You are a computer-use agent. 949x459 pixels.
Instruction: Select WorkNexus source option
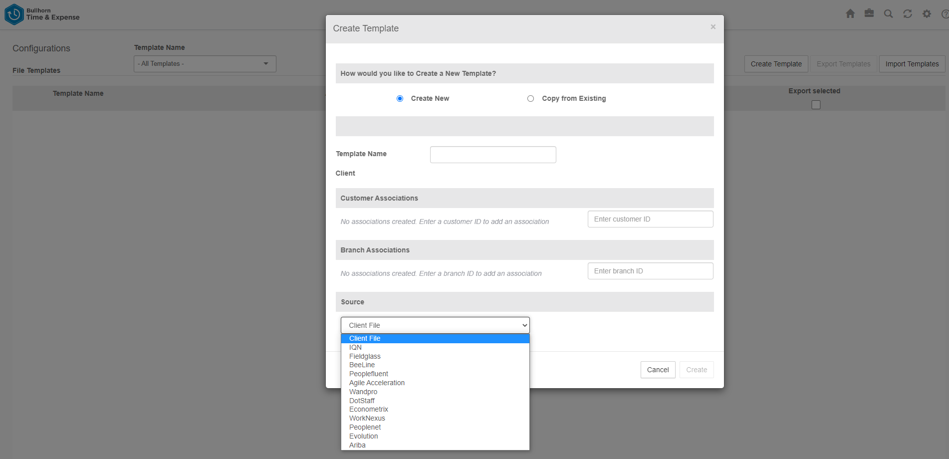point(435,419)
